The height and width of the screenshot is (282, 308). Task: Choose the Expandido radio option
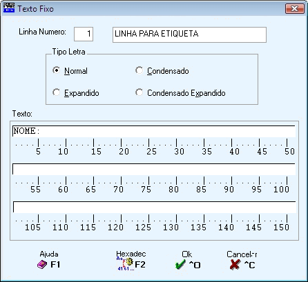57,92
